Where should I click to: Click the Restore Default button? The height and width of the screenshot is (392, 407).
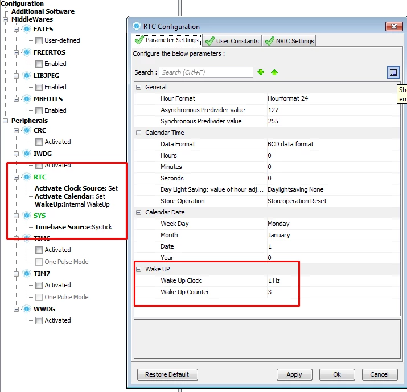click(x=167, y=374)
